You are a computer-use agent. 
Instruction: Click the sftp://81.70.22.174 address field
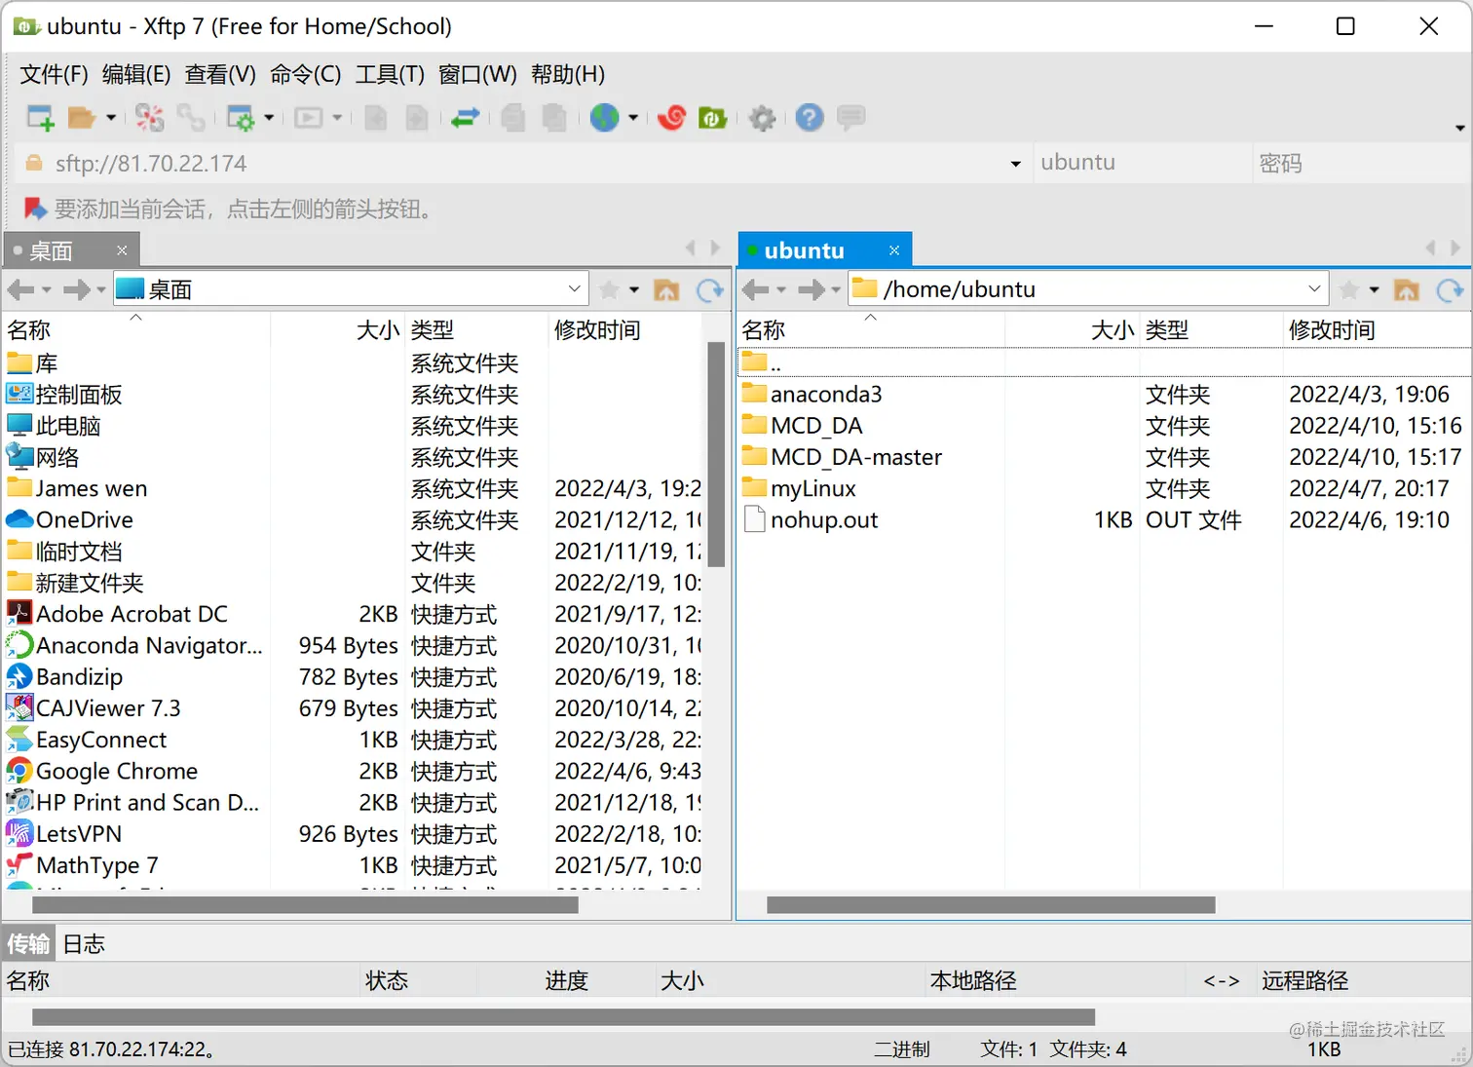pyautogui.click(x=521, y=163)
